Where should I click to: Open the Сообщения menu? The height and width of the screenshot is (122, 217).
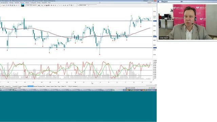click(33, 3)
